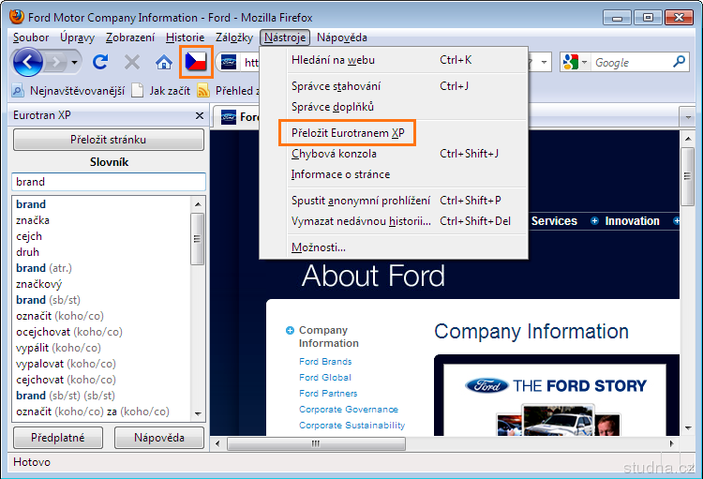Click the Předplatné button

pos(58,438)
